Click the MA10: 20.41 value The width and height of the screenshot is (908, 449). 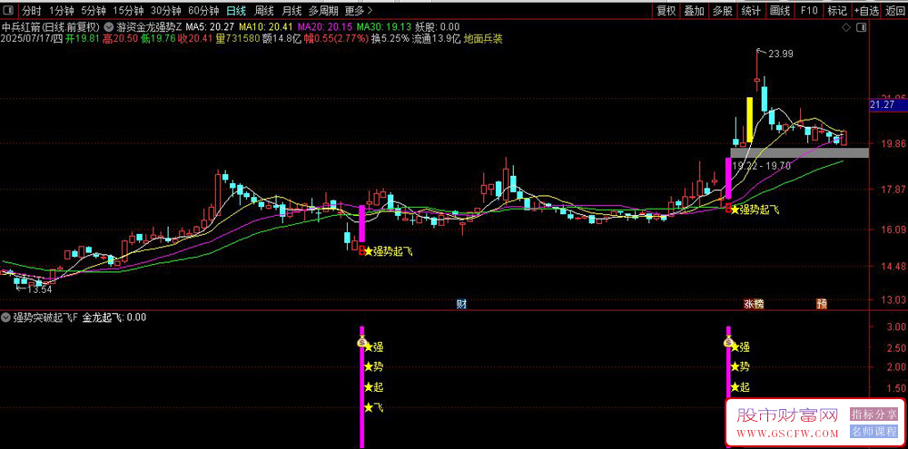(x=266, y=26)
